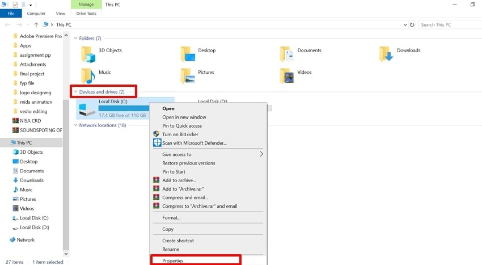Switch to the Computer ribbon tab
482x265 pixels.
36,14
